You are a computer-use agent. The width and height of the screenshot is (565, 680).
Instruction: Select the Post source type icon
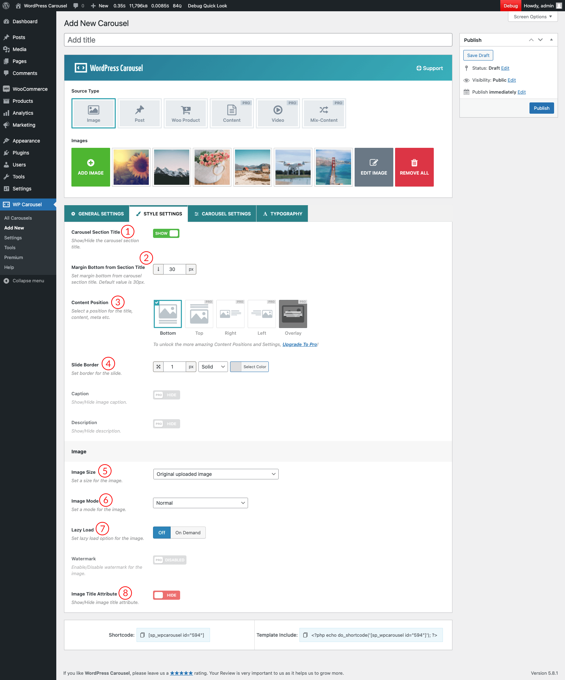click(x=140, y=113)
